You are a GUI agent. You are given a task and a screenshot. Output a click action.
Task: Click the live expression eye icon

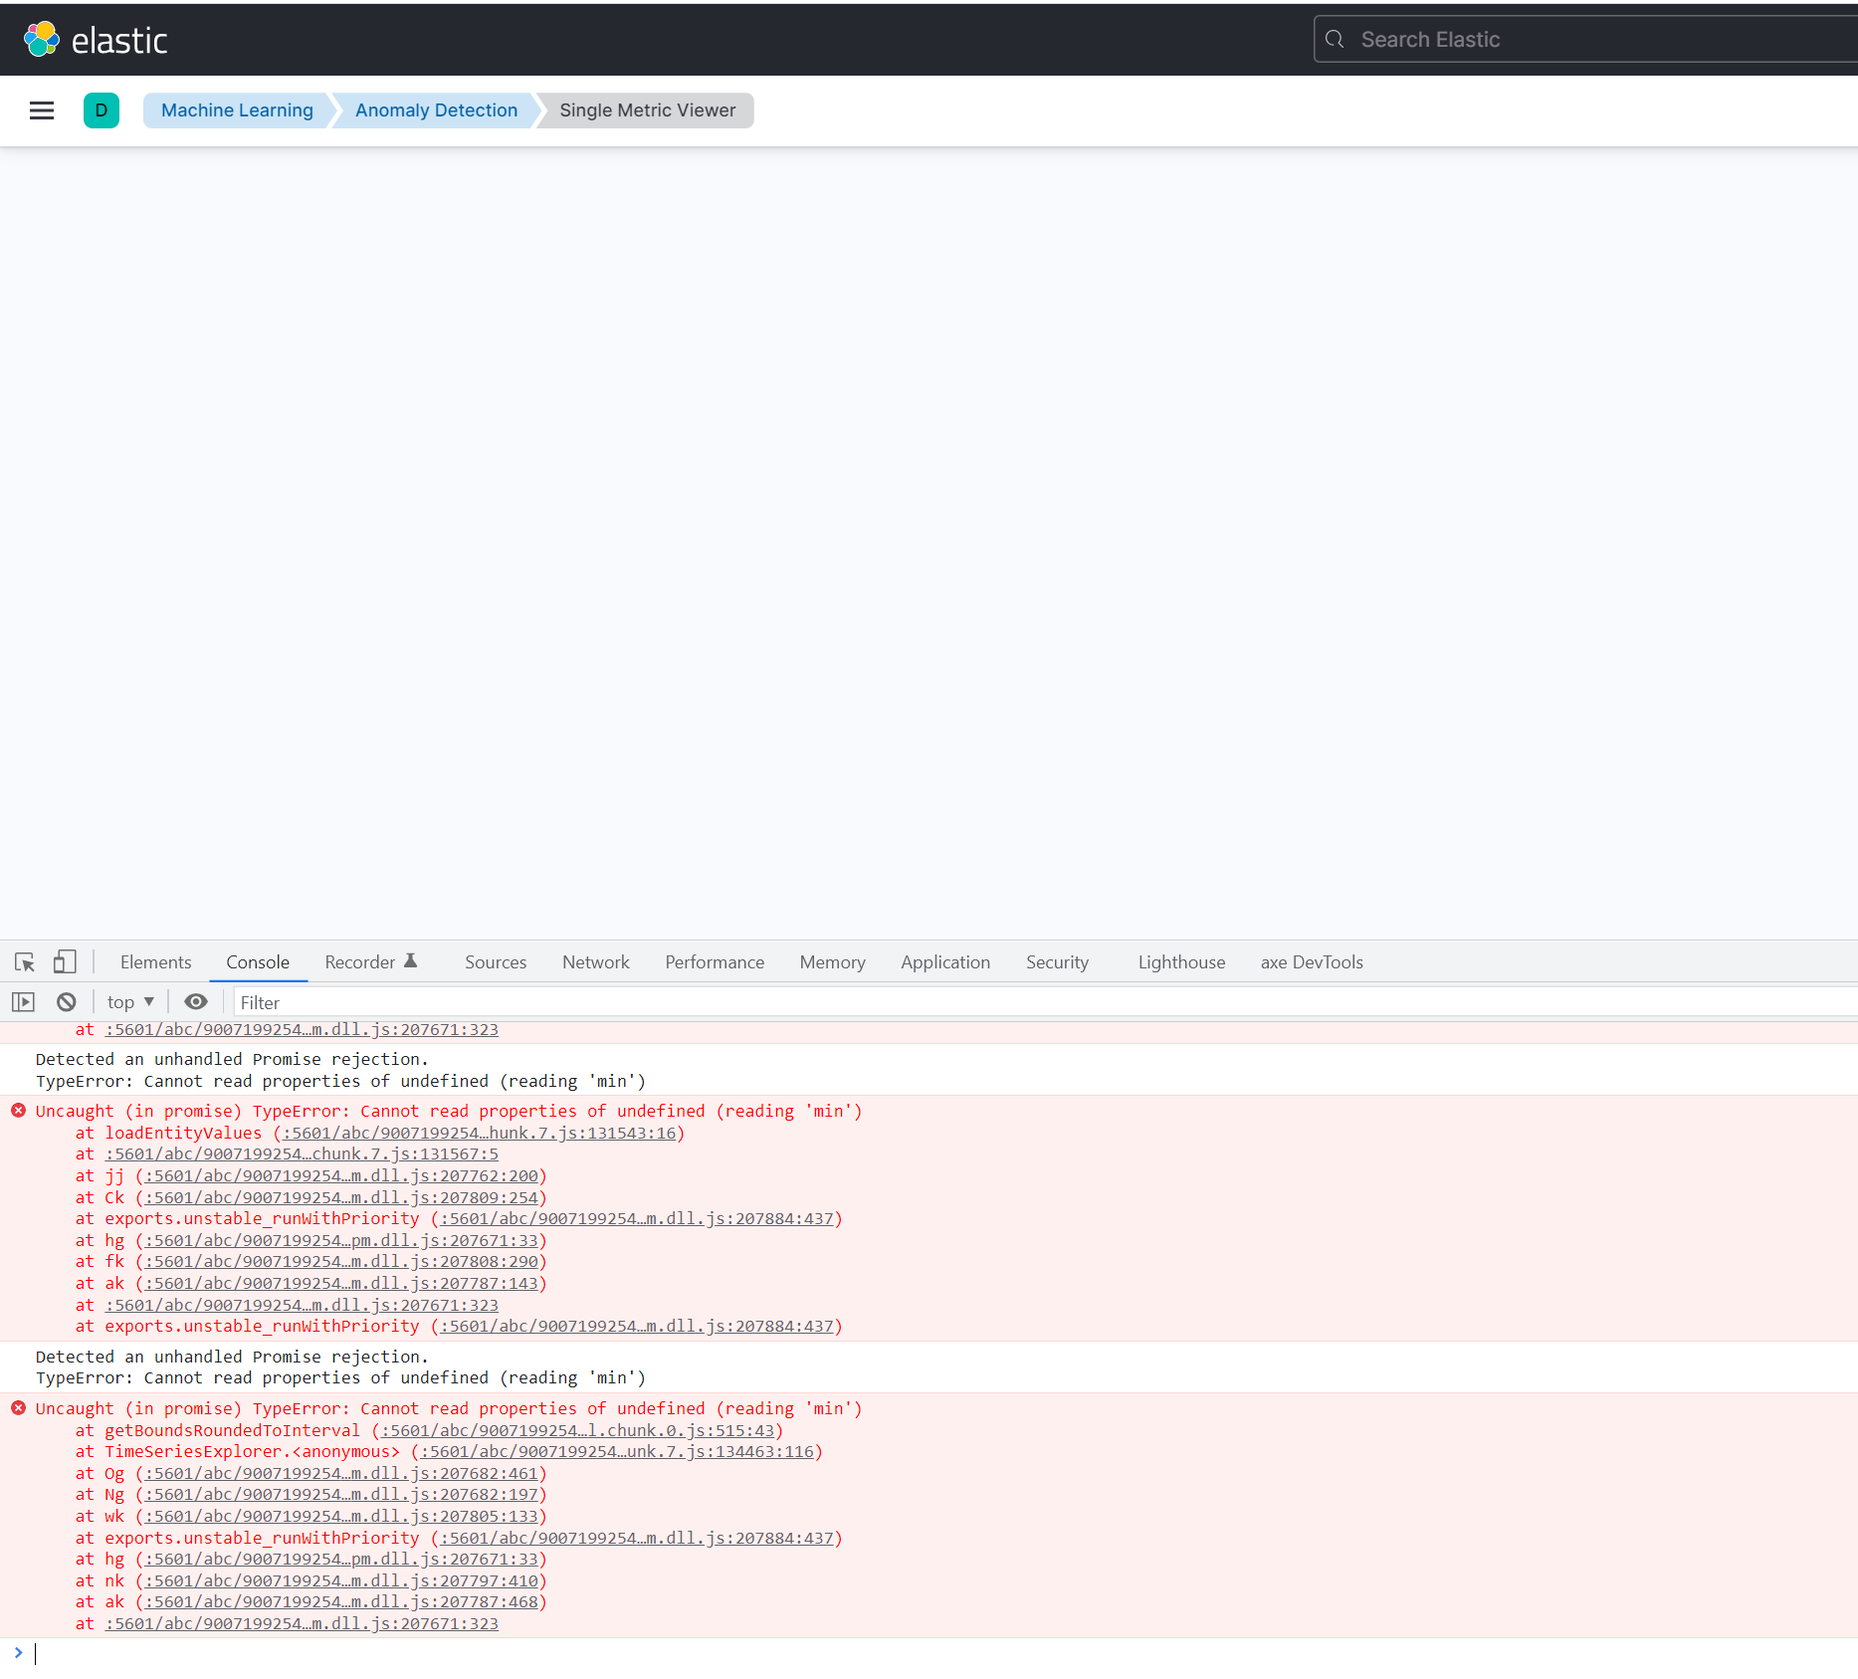tap(195, 1001)
